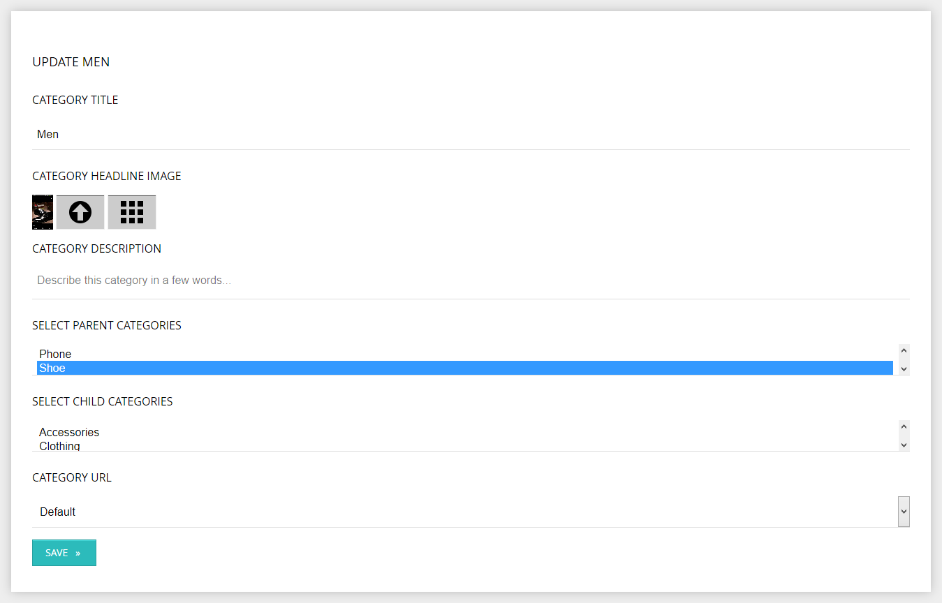The height and width of the screenshot is (603, 942).
Task: Click the Default option in Category URL
Action: coord(57,512)
